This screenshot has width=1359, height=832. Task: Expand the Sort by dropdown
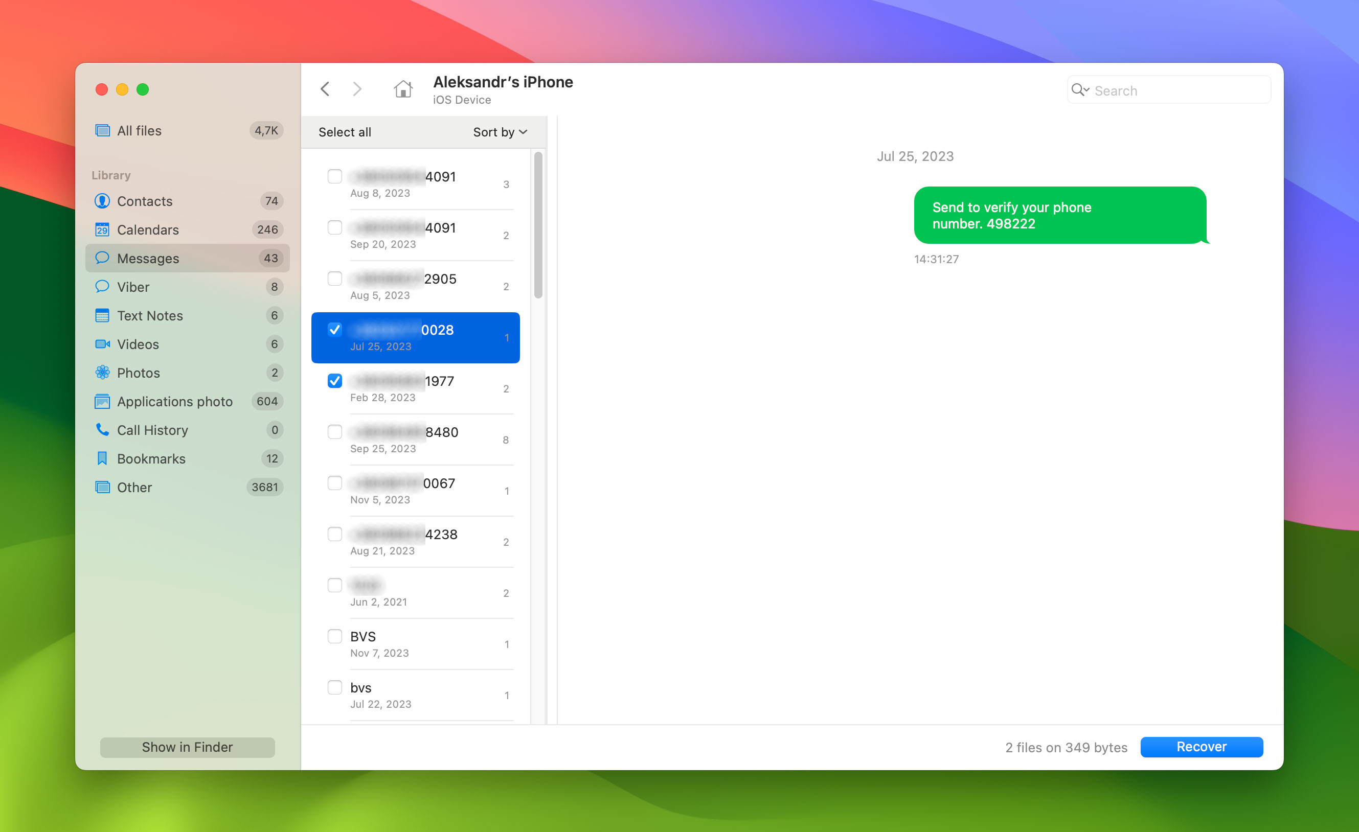pyautogui.click(x=497, y=132)
